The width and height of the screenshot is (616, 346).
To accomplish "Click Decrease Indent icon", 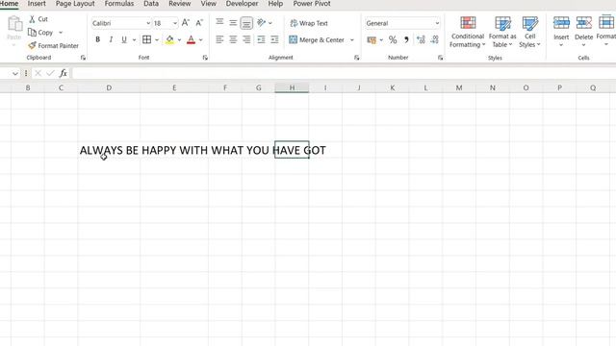I will (x=261, y=39).
